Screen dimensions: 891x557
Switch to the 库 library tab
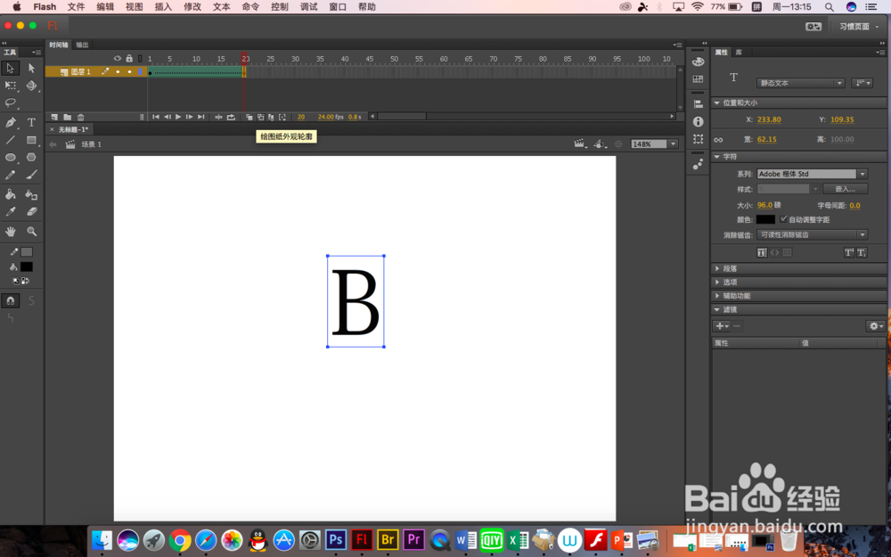click(x=739, y=53)
